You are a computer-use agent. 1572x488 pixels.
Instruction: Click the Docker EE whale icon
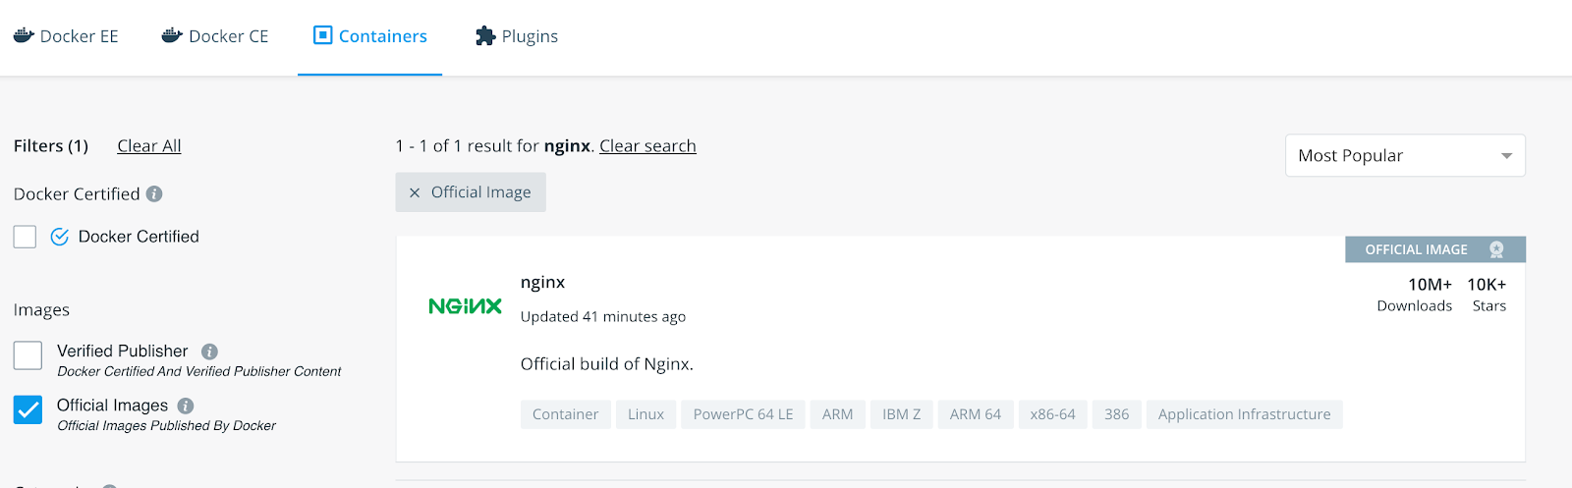[x=24, y=35]
